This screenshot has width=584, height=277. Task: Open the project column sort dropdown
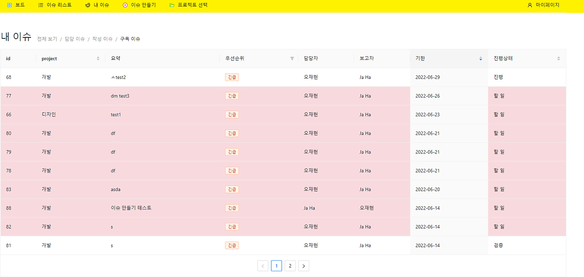point(98,58)
